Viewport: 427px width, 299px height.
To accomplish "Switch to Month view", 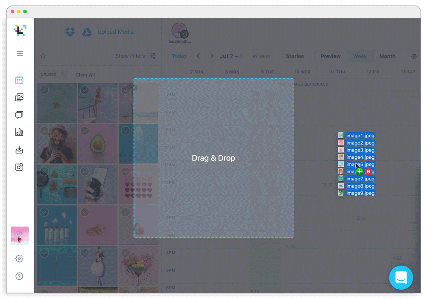I will click(x=387, y=56).
